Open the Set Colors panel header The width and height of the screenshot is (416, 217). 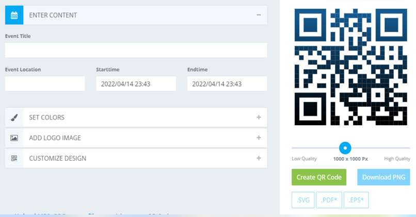point(136,118)
